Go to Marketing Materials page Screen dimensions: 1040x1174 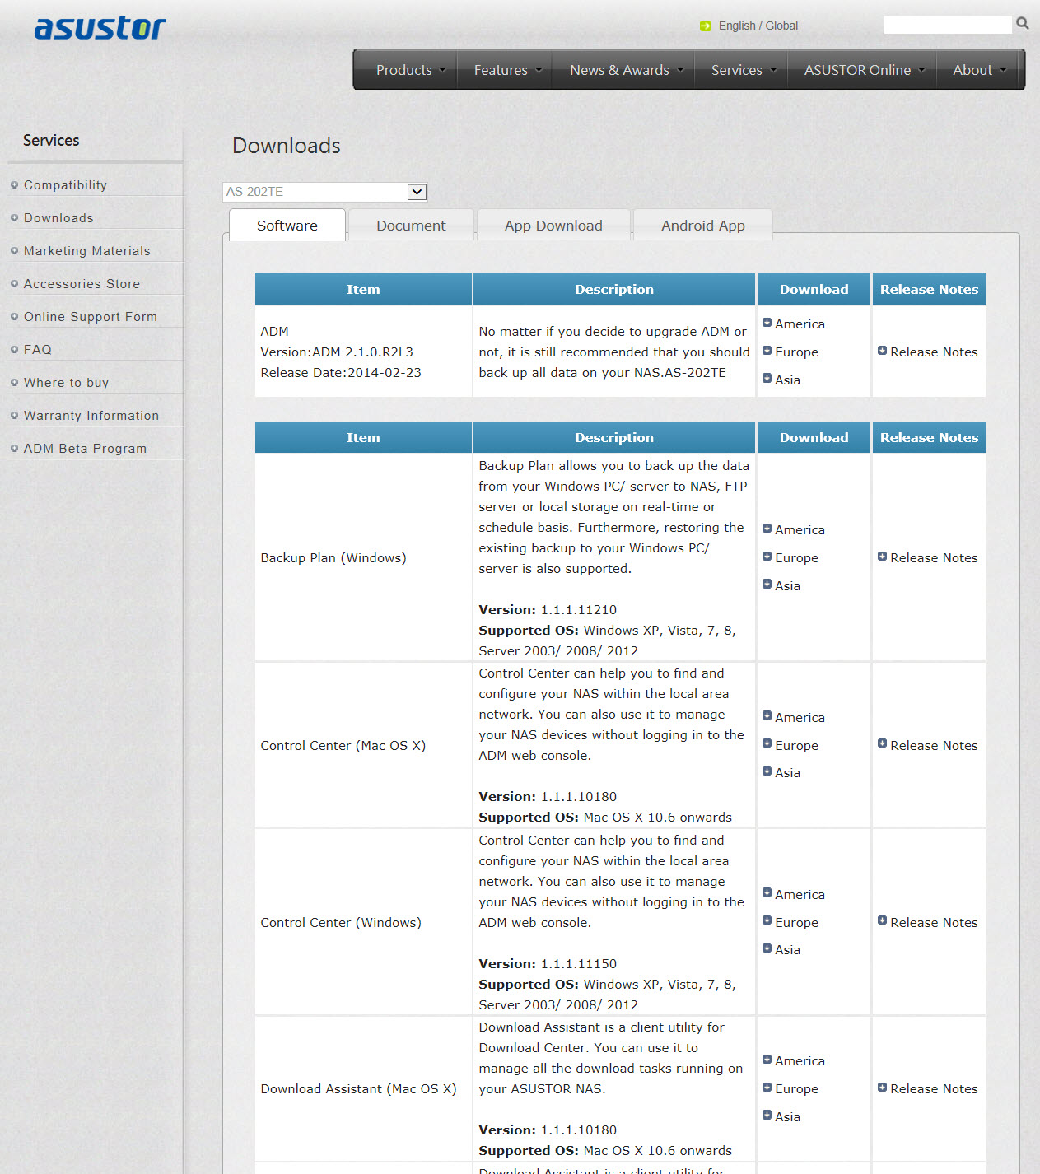point(86,251)
